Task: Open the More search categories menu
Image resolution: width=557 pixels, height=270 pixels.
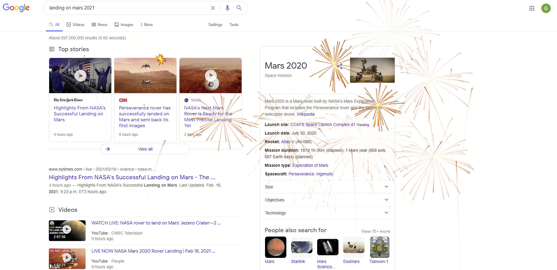Action: tap(147, 25)
